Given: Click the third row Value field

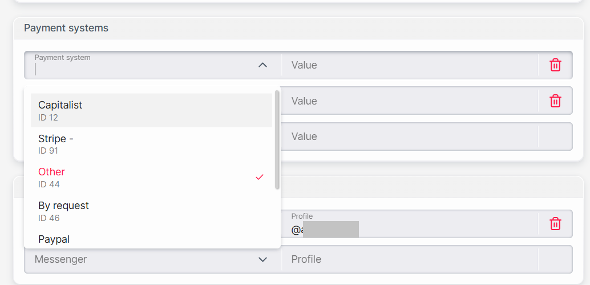Looking at the screenshot, I should pos(410,137).
